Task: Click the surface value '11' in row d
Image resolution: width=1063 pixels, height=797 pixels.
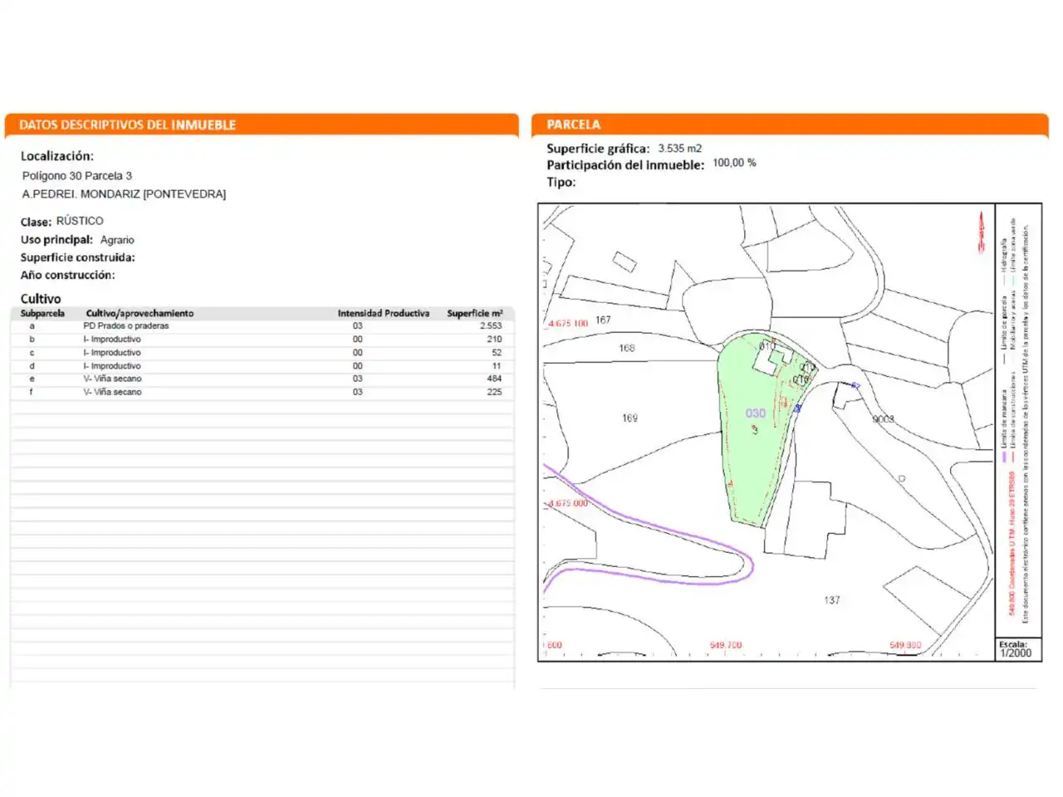Action: [x=497, y=366]
